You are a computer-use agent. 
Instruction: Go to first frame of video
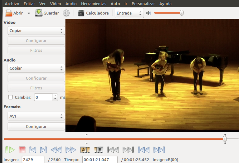click(x=144, y=150)
